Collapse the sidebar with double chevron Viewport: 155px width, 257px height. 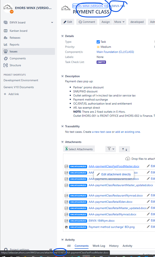point(51,249)
